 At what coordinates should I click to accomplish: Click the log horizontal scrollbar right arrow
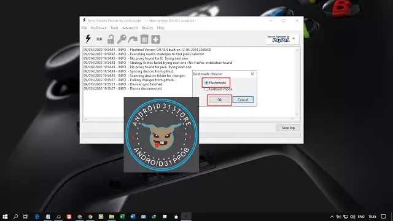click(292, 118)
